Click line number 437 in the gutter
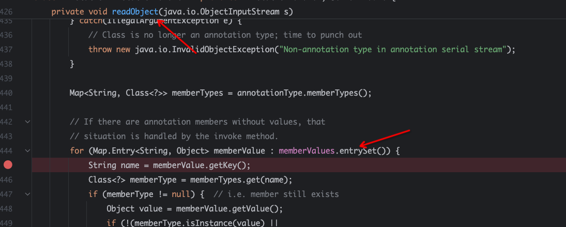 click(7, 50)
